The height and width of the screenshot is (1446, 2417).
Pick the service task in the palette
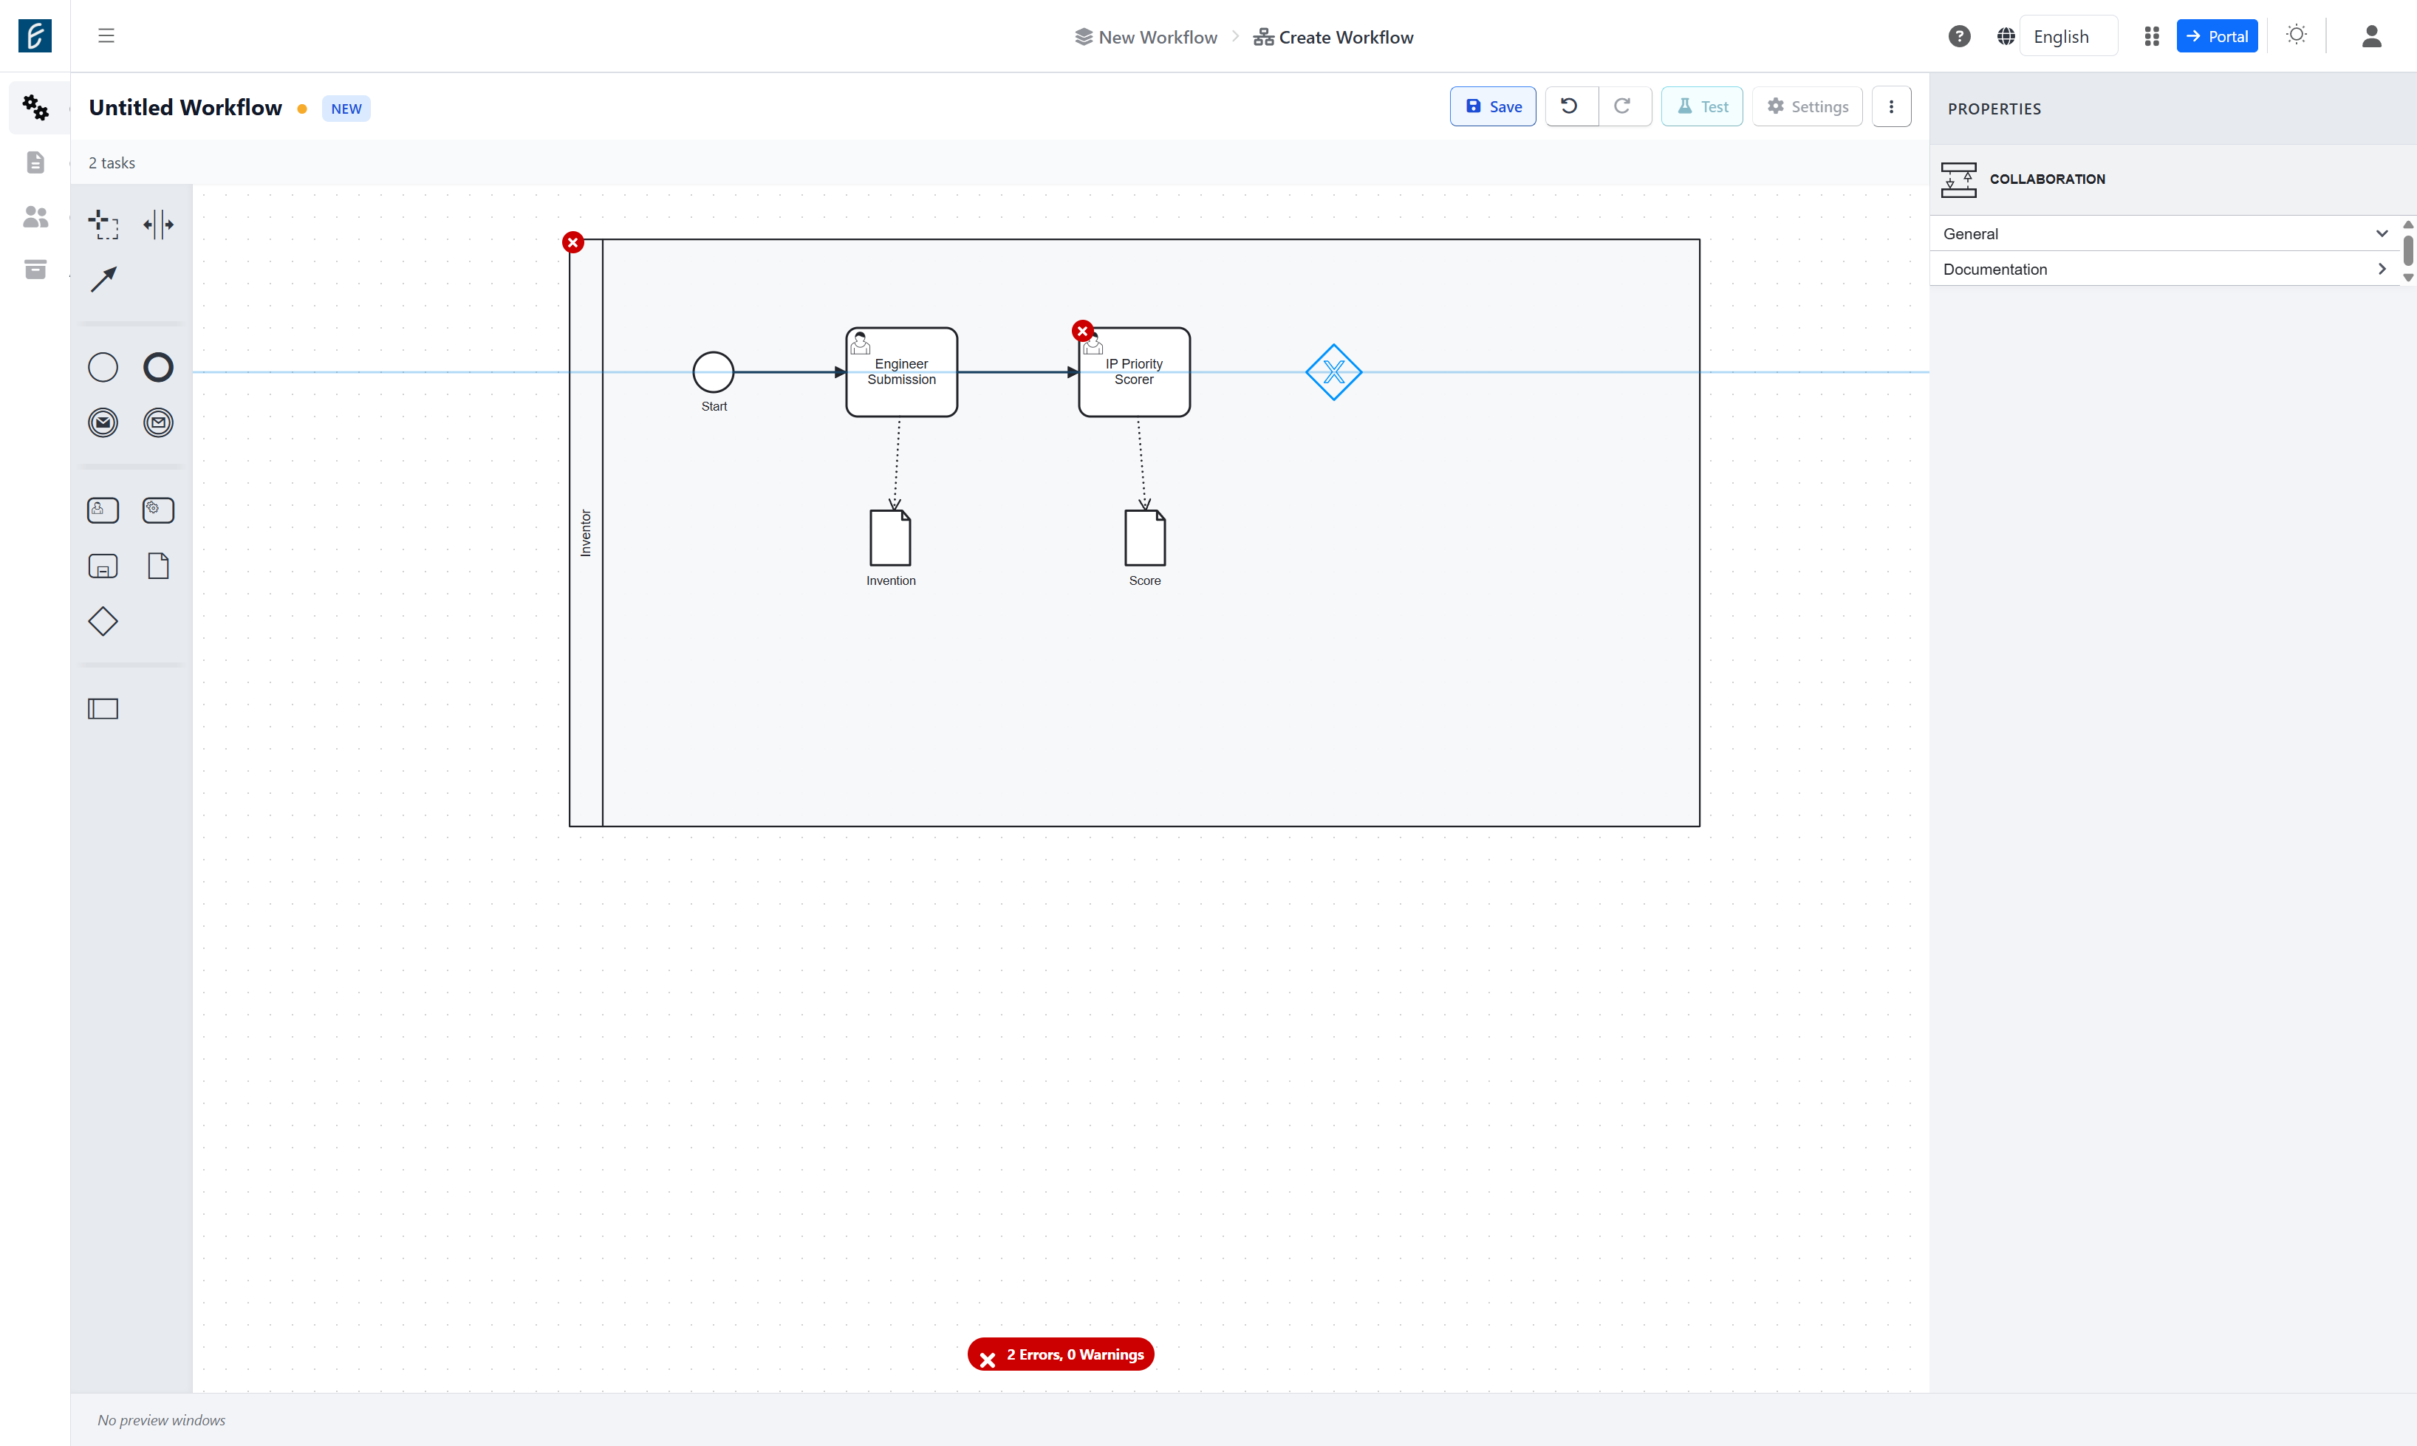tap(158, 510)
